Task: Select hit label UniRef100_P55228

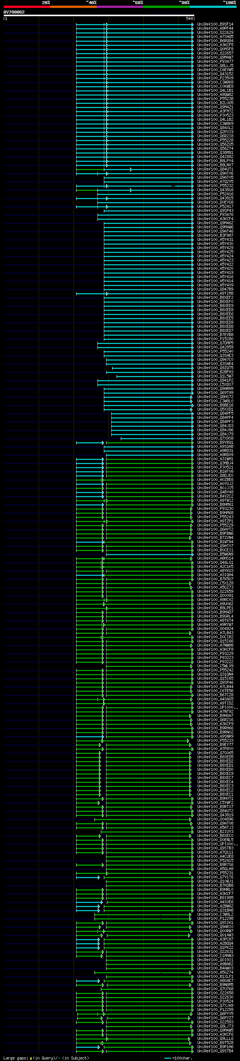Action: click(x=215, y=140)
